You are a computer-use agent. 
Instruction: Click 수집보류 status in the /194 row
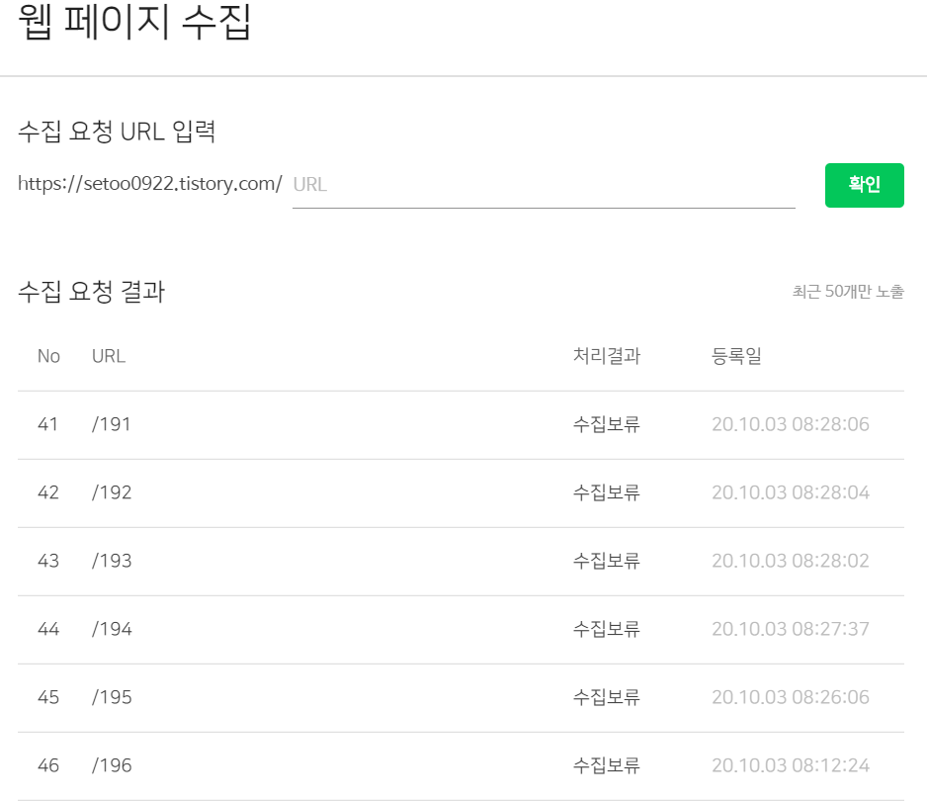(607, 628)
